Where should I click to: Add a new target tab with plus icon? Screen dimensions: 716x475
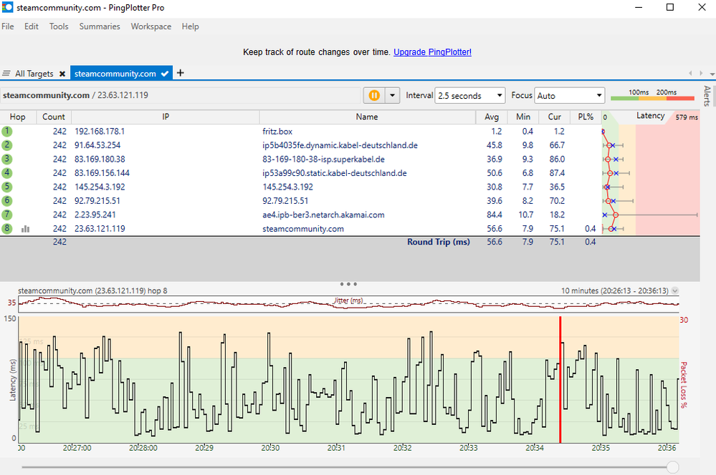coord(181,73)
